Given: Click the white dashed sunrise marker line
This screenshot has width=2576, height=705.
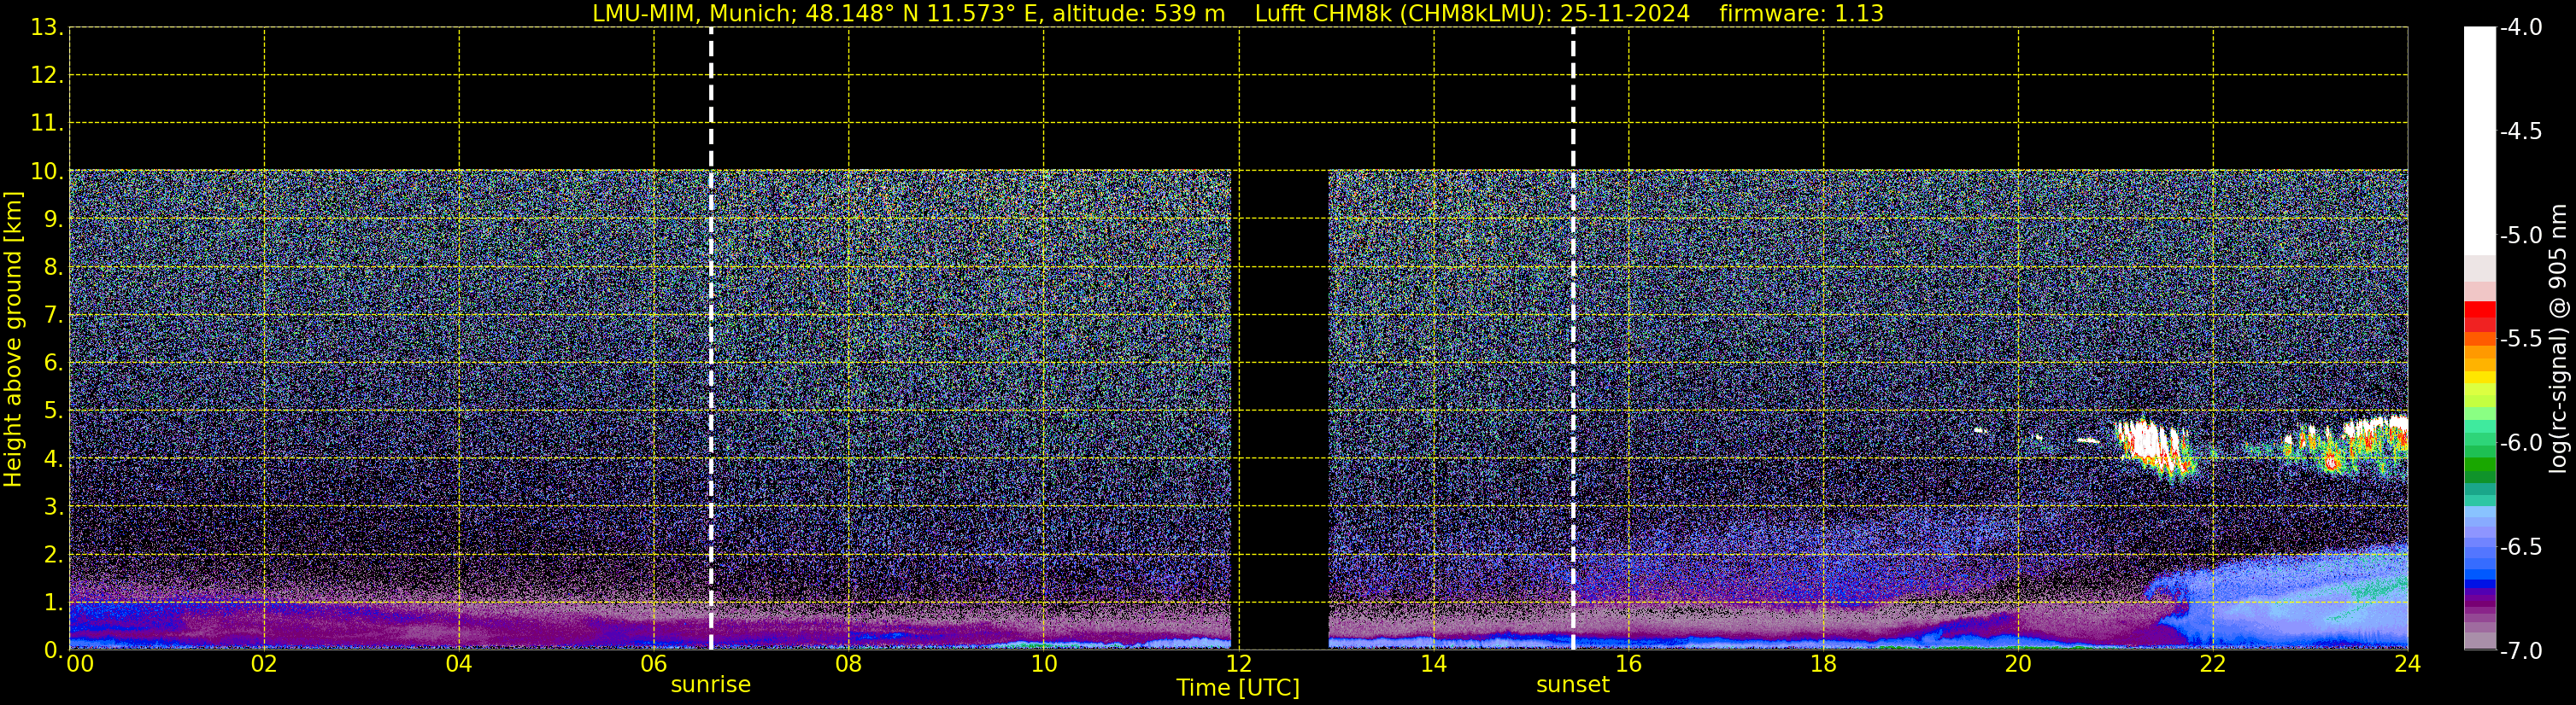Looking at the screenshot, I should coord(711,339).
